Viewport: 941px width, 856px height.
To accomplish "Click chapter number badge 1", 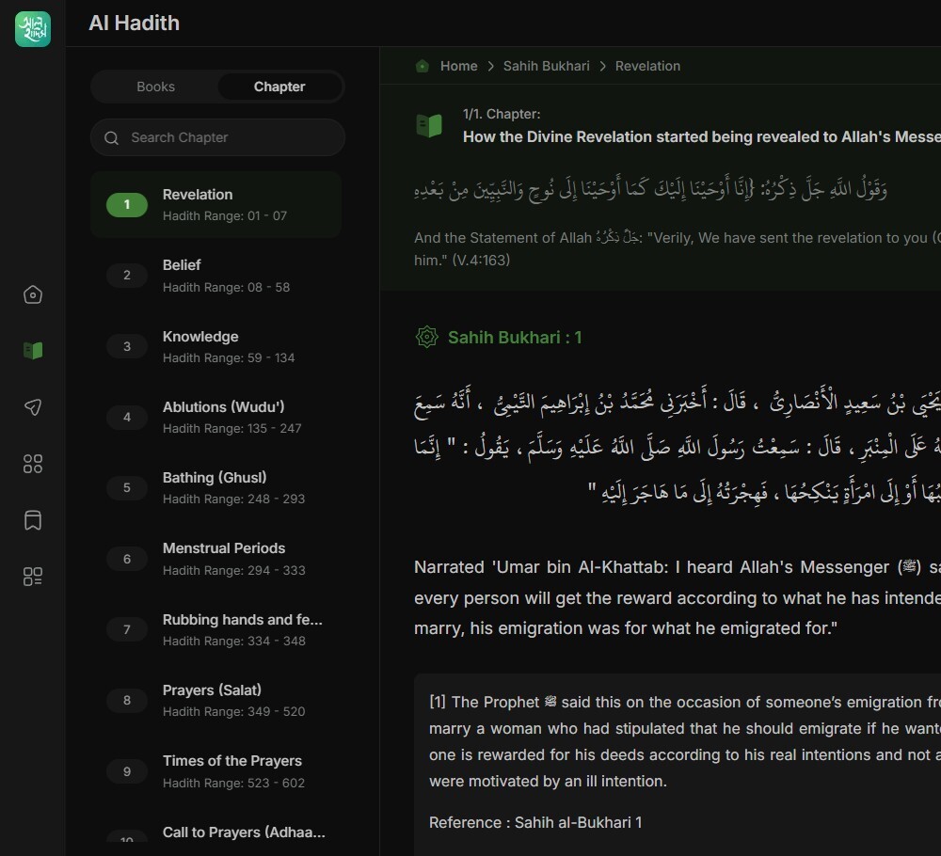I will point(127,204).
